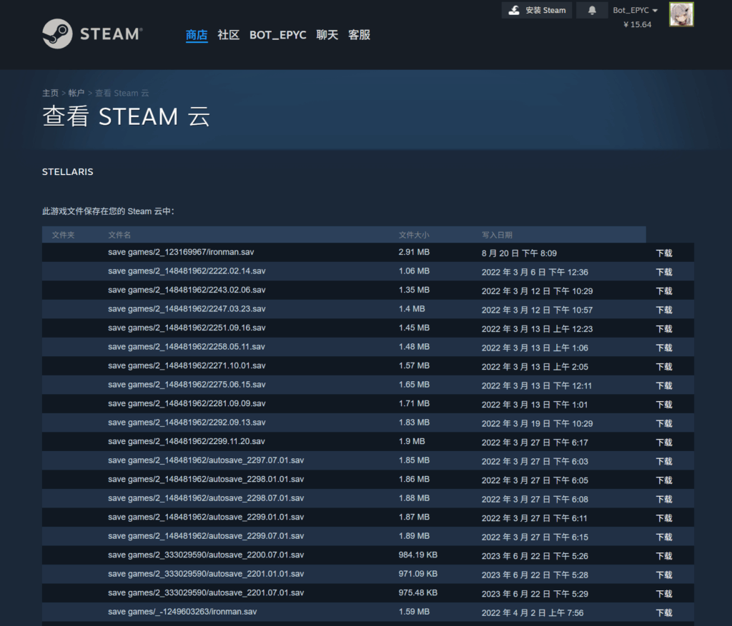732x626 pixels.
Task: Download autosave_2297.07.01.sav file
Action: [664, 461]
